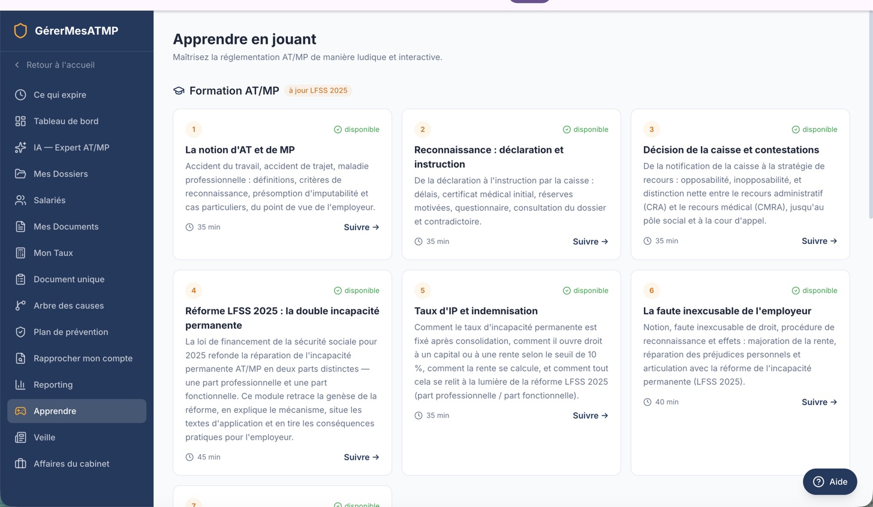The width and height of the screenshot is (873, 507).
Task: Click title 'La notion d'AT et de MP'
Action: [x=240, y=150]
